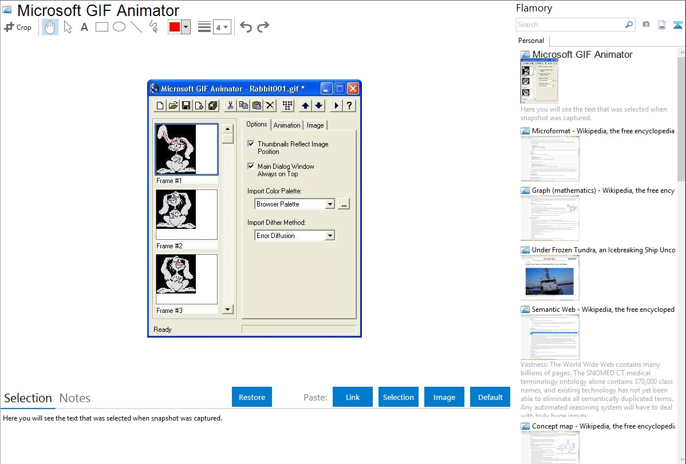
Task: Select the ellipse shape tool
Action: (119, 27)
